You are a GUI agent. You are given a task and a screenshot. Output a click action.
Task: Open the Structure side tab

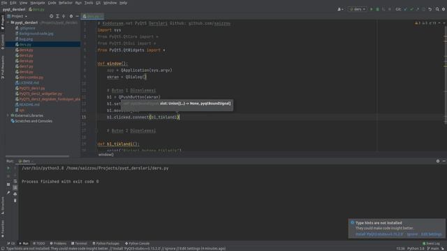tap(3, 206)
